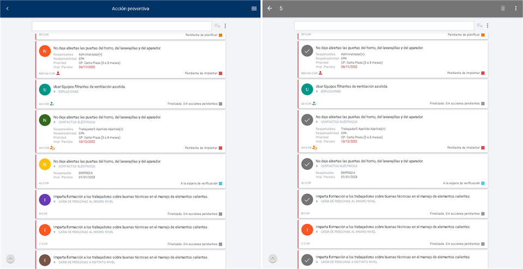The height and width of the screenshot is (269, 523).
Task: Open the hamburger menu in the blue header
Action: [254, 9]
